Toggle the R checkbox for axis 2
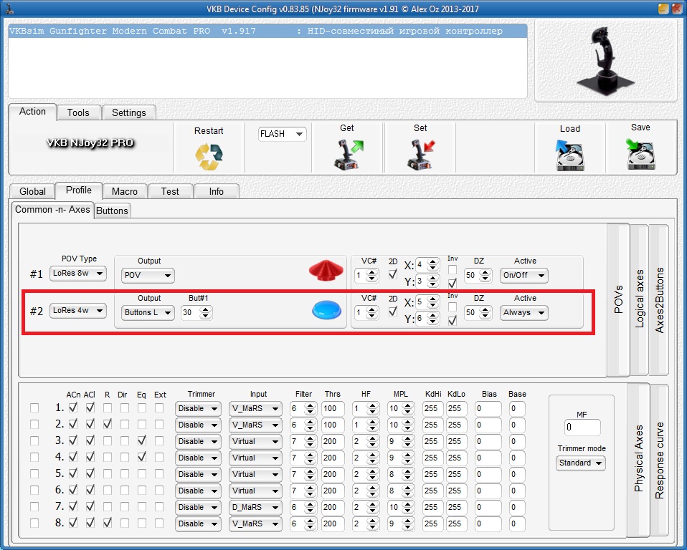 [x=107, y=425]
